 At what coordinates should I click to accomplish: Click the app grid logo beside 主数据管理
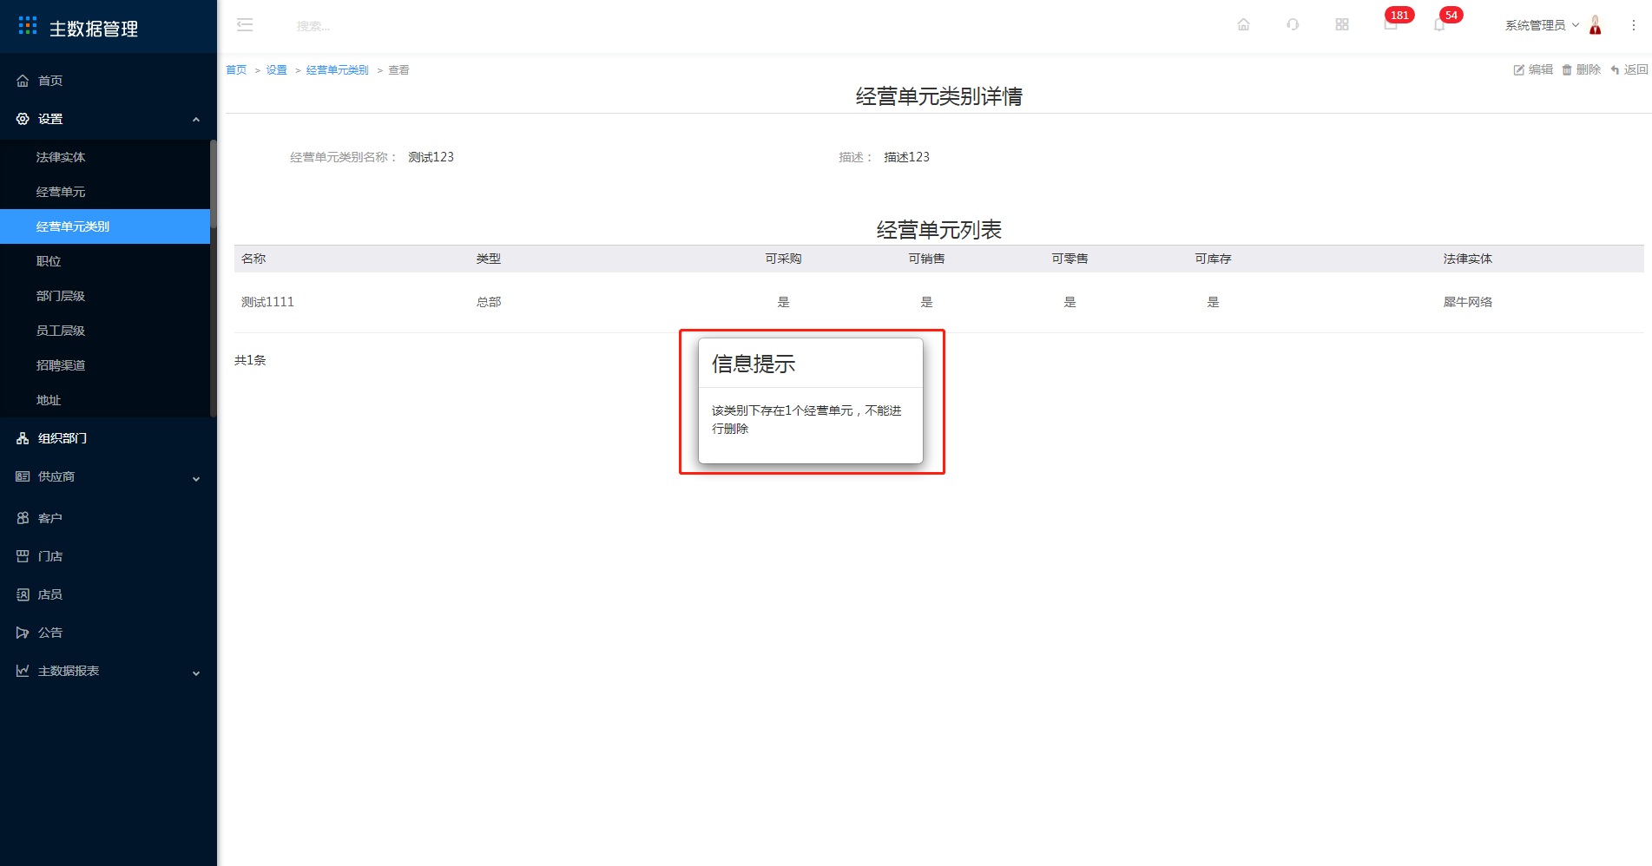click(x=28, y=26)
